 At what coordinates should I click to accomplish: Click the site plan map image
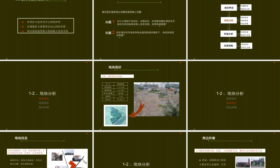tap(116, 116)
